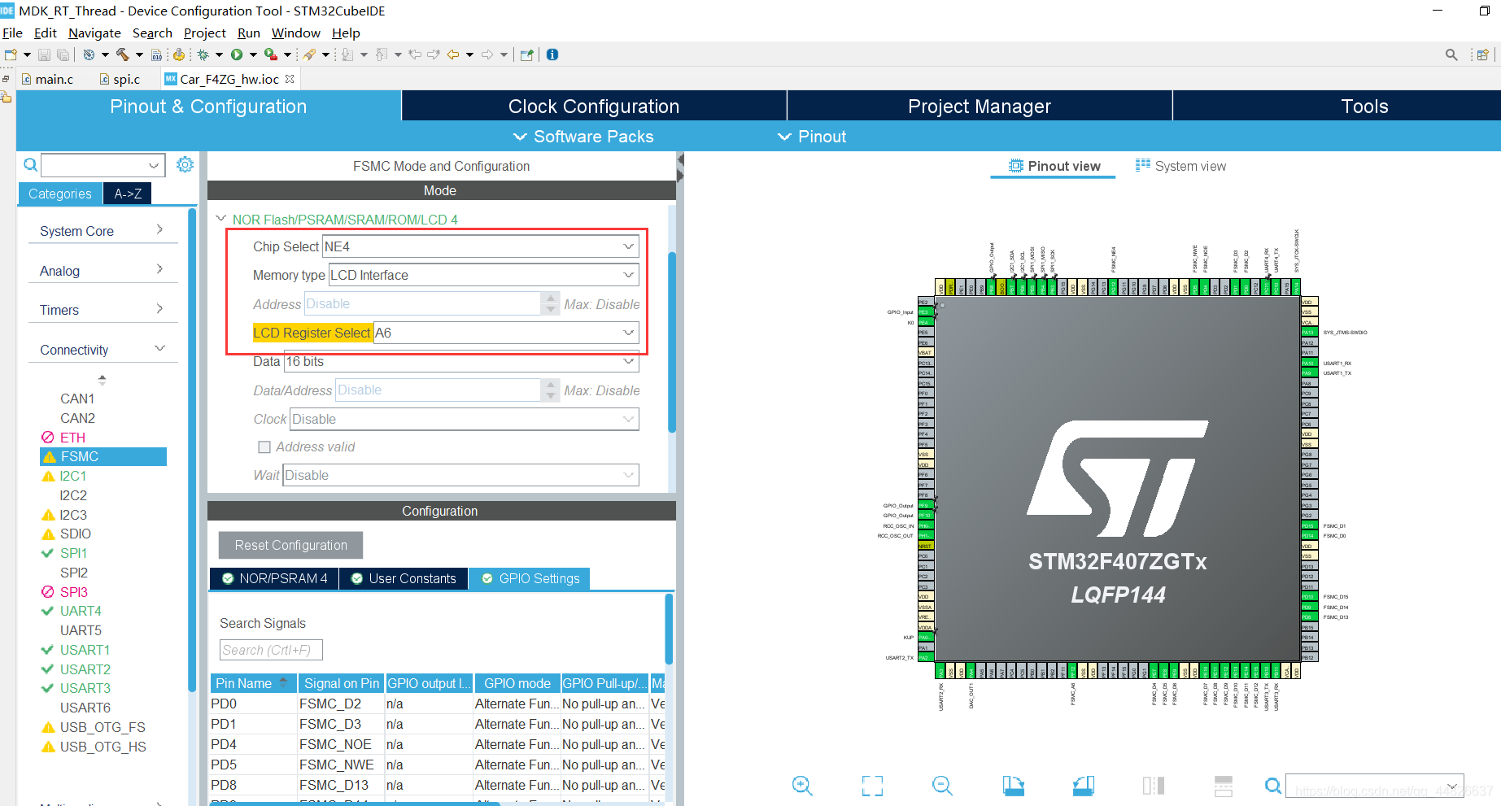Image resolution: width=1501 pixels, height=806 pixels.
Task: Zoom out on pinout view
Action: click(x=942, y=786)
